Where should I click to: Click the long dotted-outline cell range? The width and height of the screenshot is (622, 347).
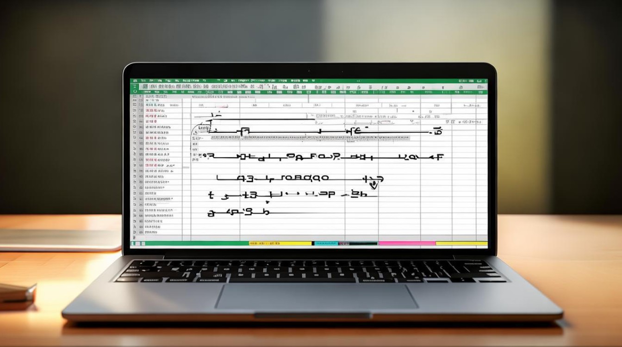(309, 138)
